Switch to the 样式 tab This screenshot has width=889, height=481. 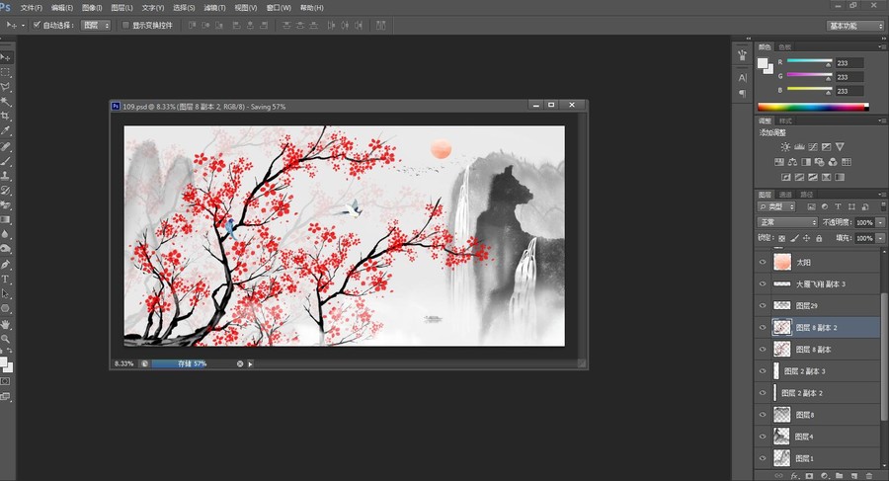(785, 120)
